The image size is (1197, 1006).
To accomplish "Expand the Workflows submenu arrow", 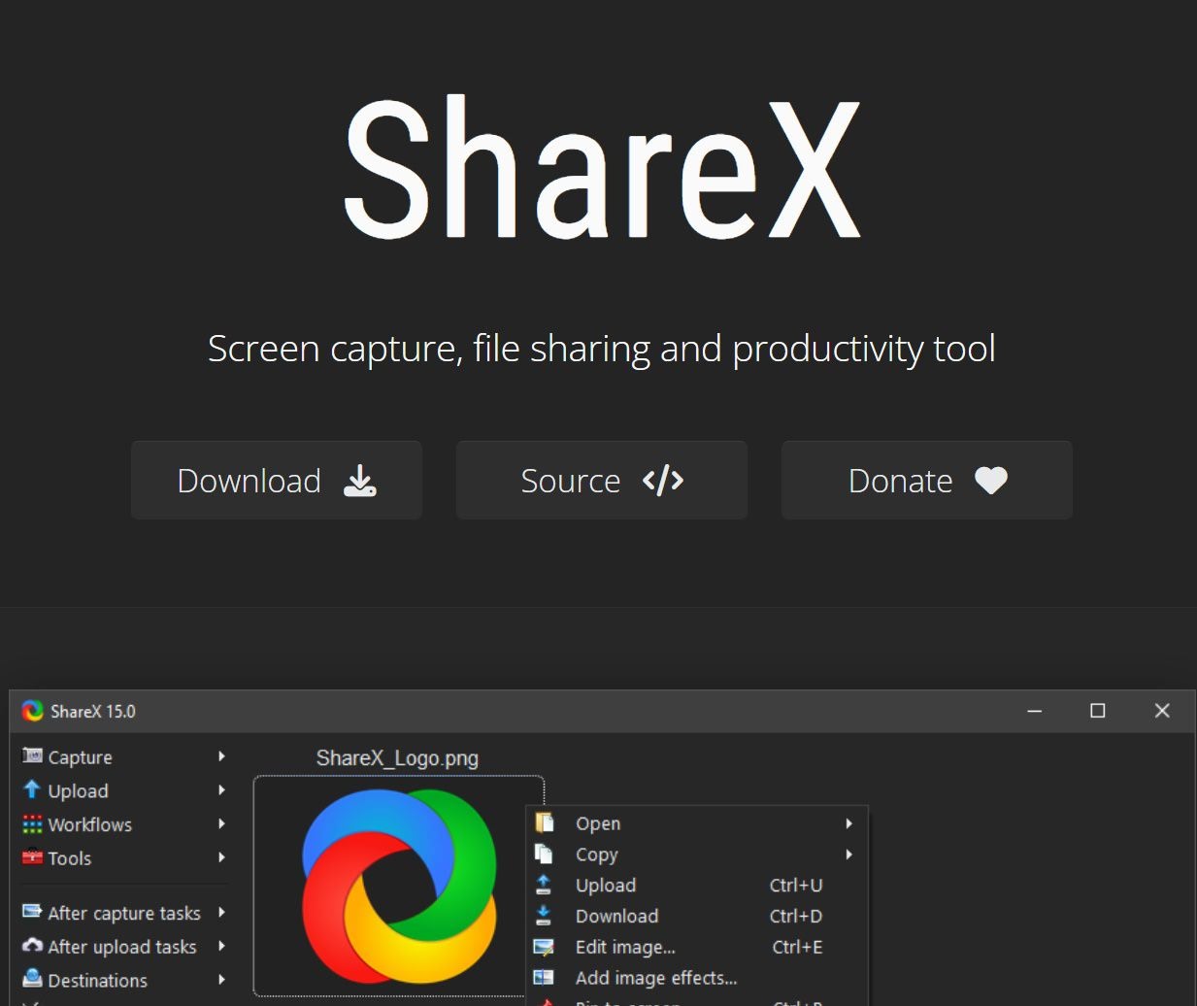I will [221, 824].
